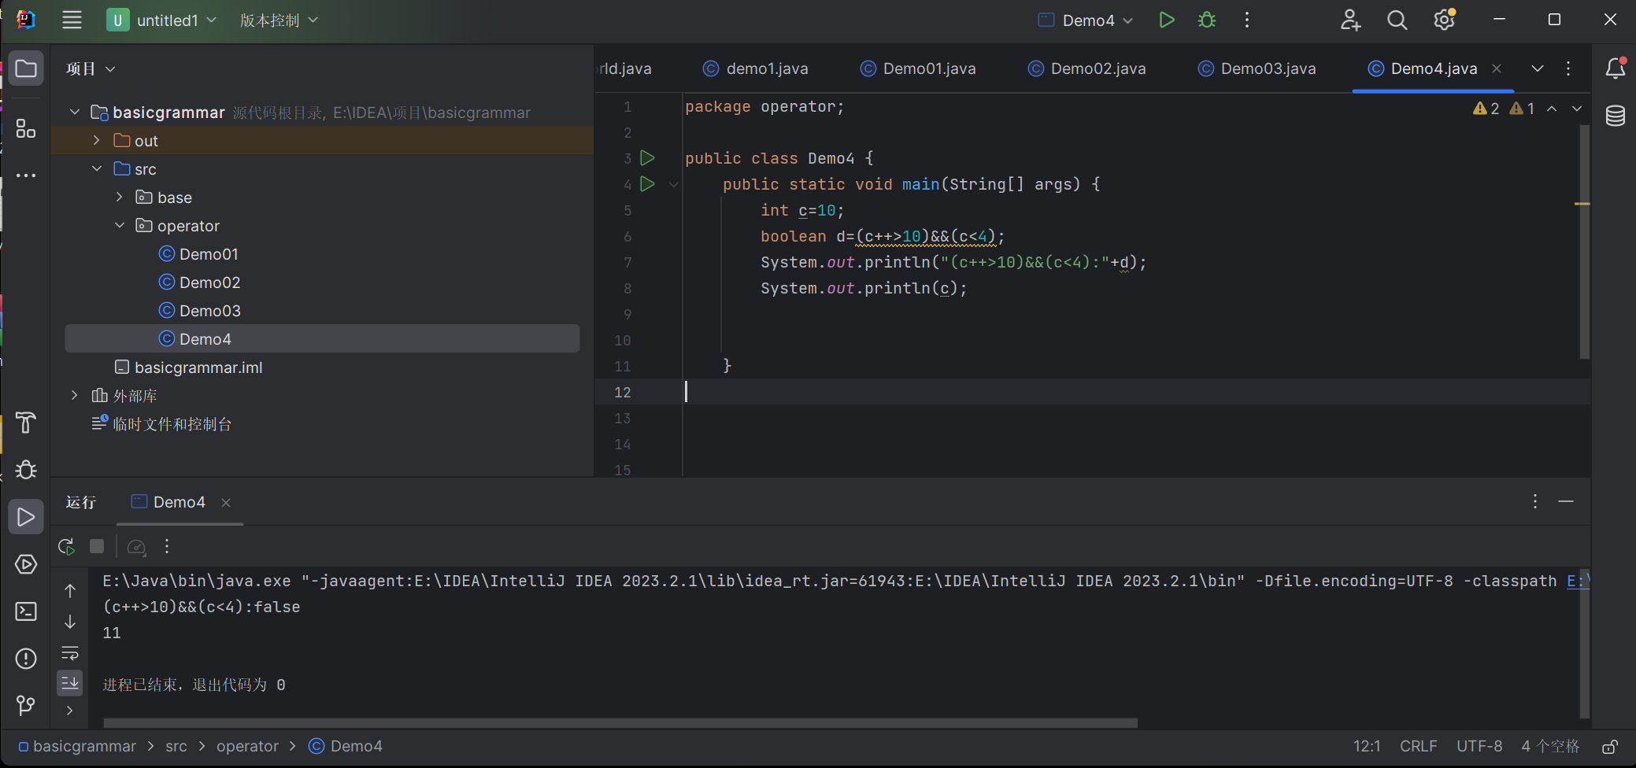This screenshot has height=768, width=1636.
Task: Show hidden editor tabs dropdown
Action: click(x=1537, y=68)
